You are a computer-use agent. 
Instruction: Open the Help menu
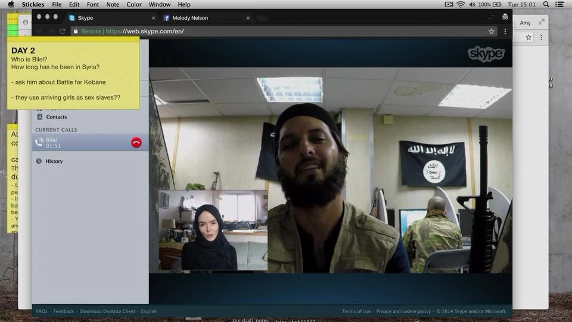point(184,4)
